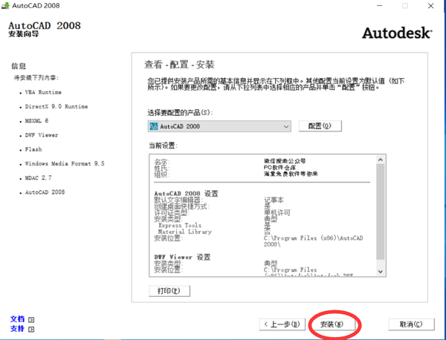Click the 查看 - 配置 - 安装 heading

pos(179,65)
